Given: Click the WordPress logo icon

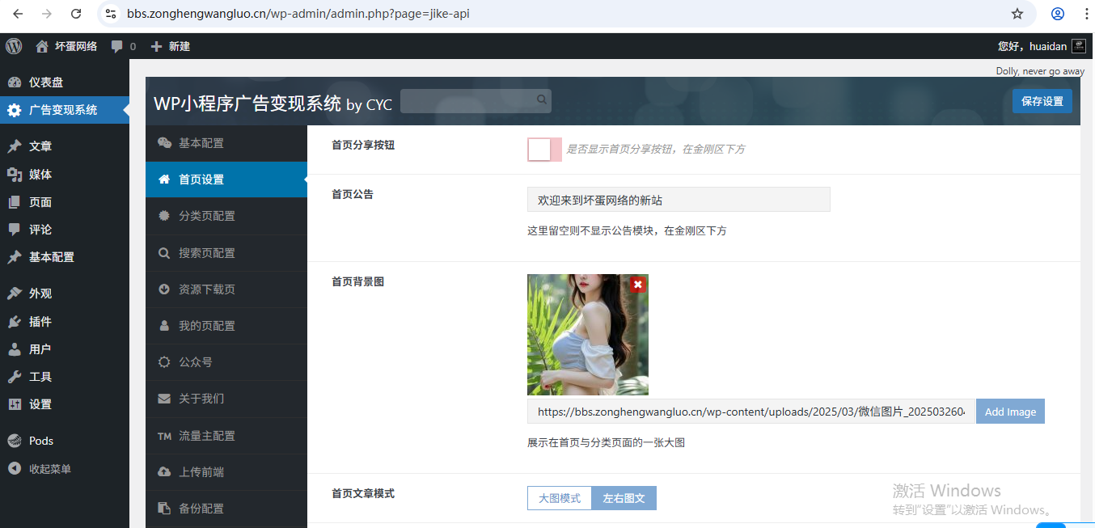Looking at the screenshot, I should (14, 46).
